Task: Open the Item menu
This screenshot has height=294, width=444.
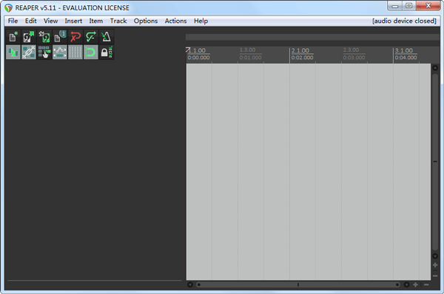Action: (x=96, y=21)
